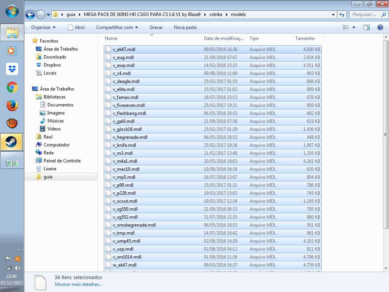Viewport: 389px width, 292px height.
Task: Open Downloads in Favoritos
Action: click(55, 57)
